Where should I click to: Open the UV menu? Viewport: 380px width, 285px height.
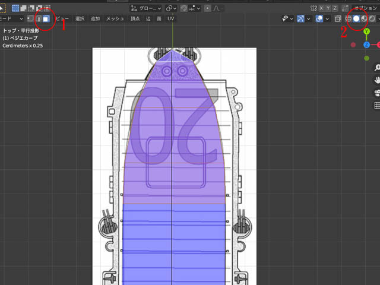171,18
